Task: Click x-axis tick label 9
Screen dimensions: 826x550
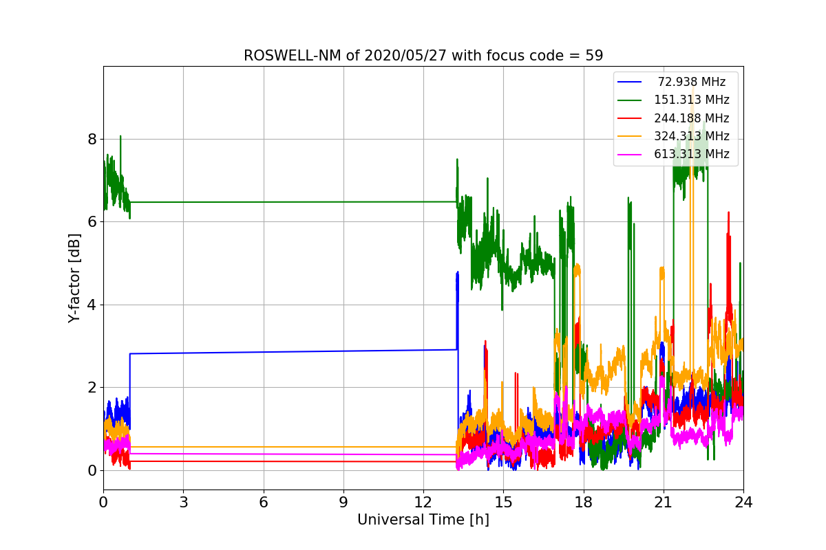Action: pos(343,502)
